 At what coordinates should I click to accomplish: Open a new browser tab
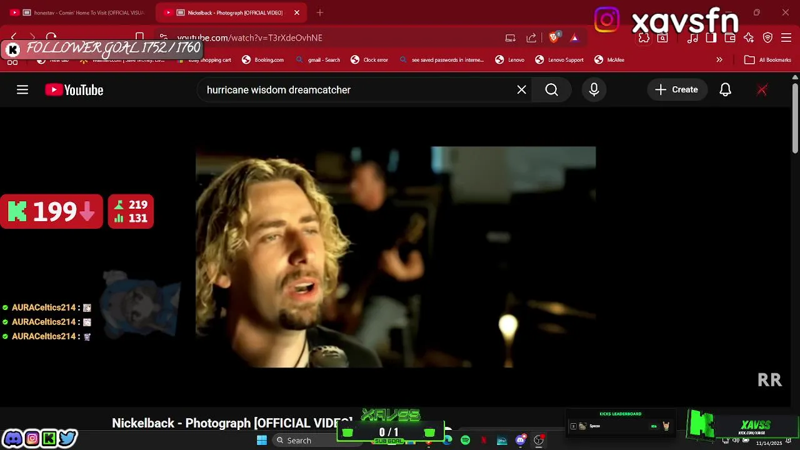coord(320,12)
